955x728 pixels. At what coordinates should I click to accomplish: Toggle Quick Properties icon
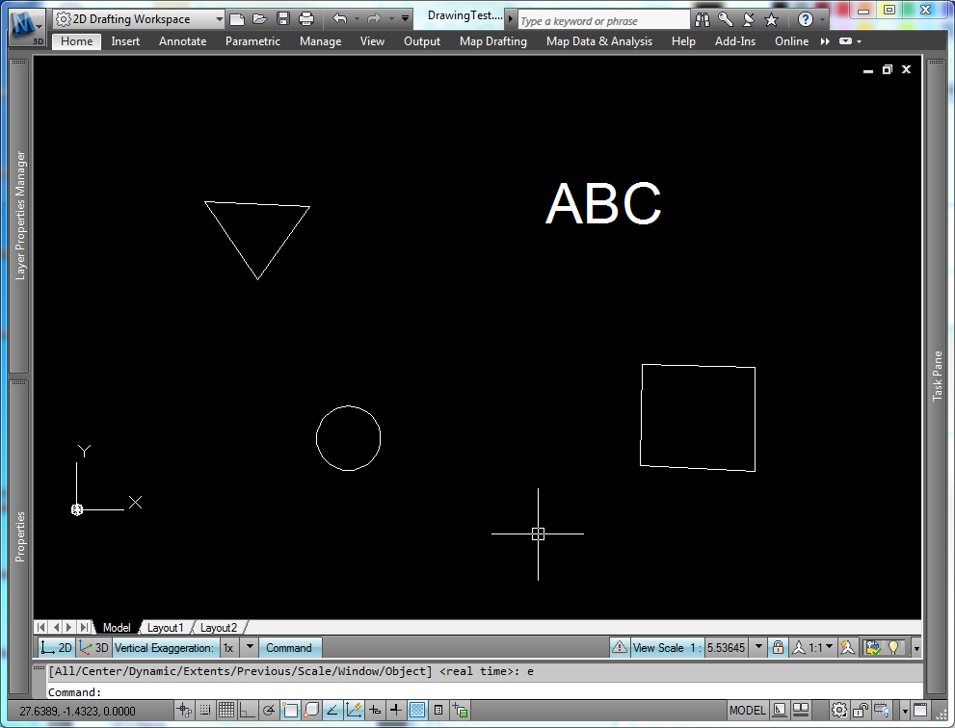438,710
